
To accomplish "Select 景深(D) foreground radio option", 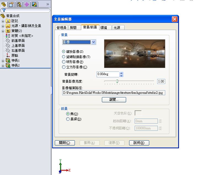I will [68, 119].
